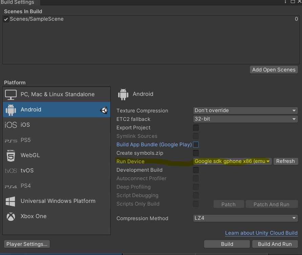Select Scenes/SampleScene row text
The width and height of the screenshot is (302, 255).
[x=37, y=19]
